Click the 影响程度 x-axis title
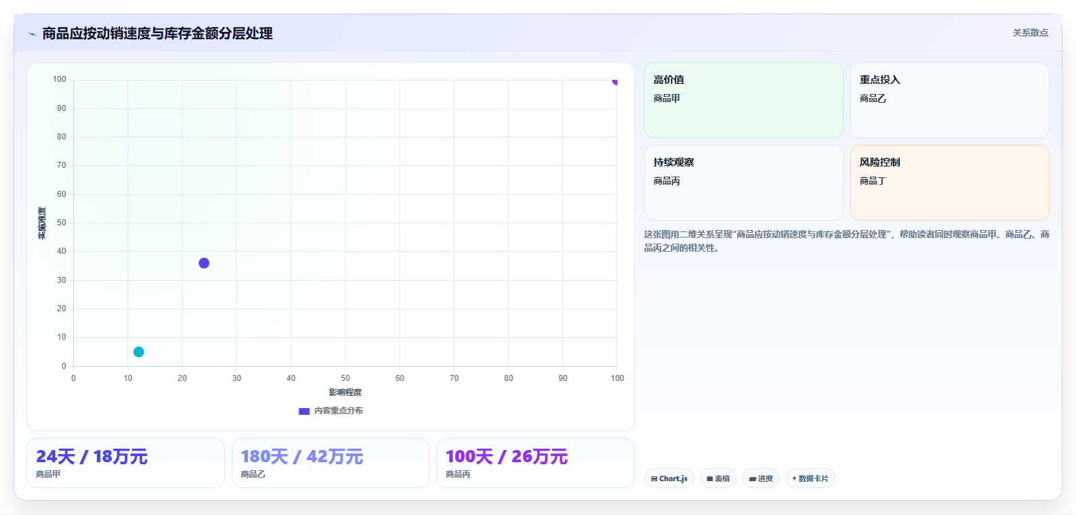This screenshot has height=515, width=1076. (x=346, y=393)
